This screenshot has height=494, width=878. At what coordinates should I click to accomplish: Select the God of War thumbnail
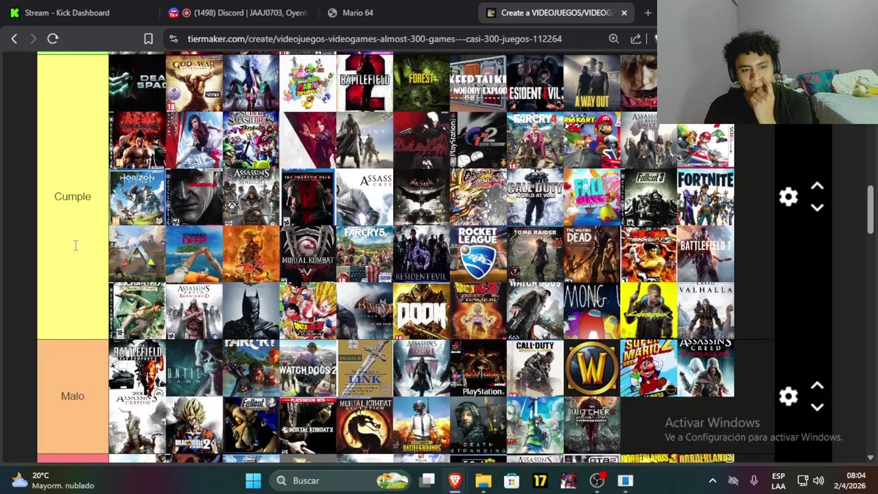(x=194, y=83)
